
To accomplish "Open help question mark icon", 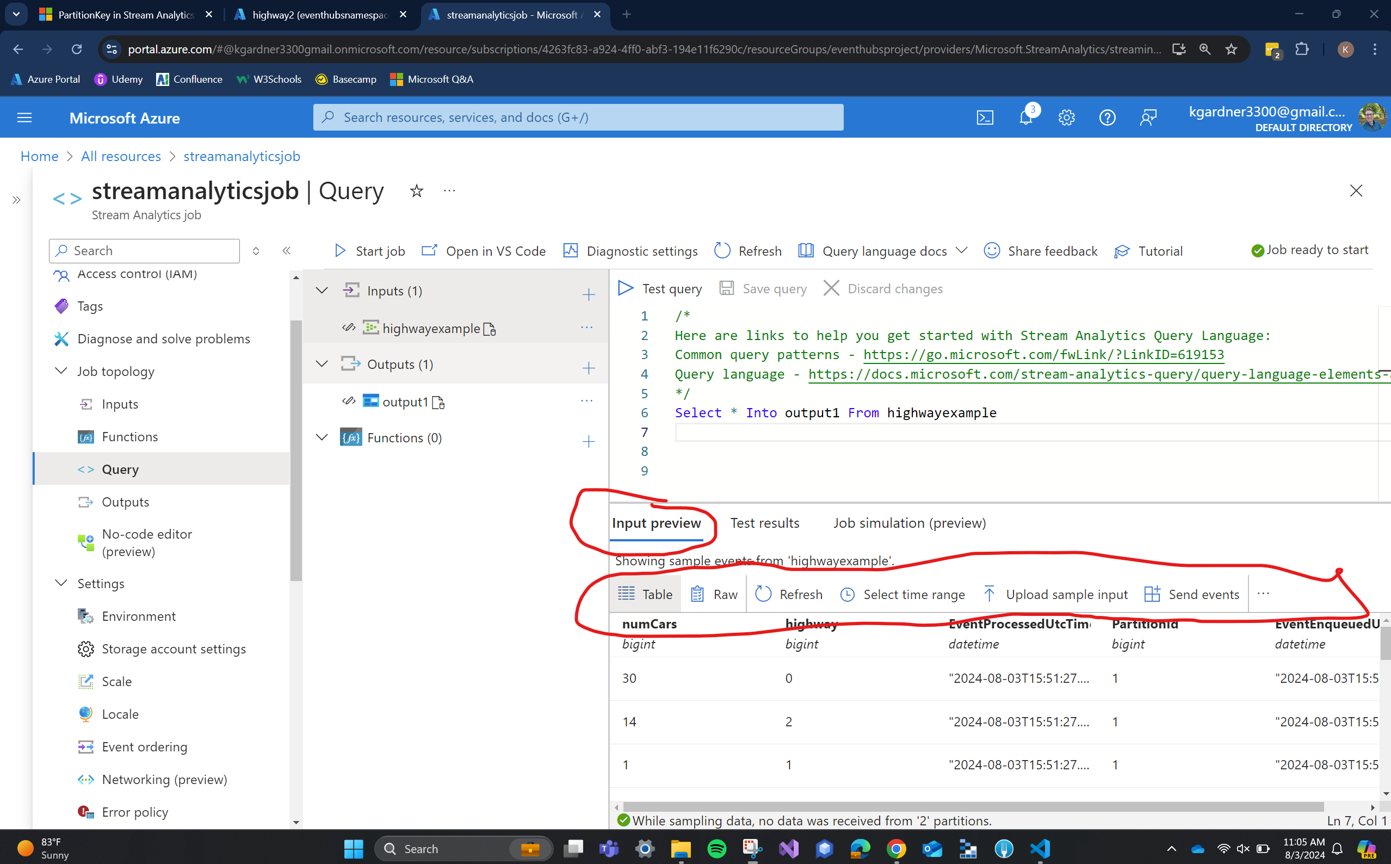I will point(1107,118).
